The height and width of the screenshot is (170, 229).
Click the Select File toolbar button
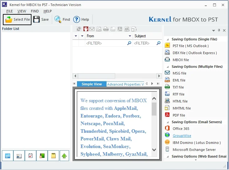pos(17,19)
